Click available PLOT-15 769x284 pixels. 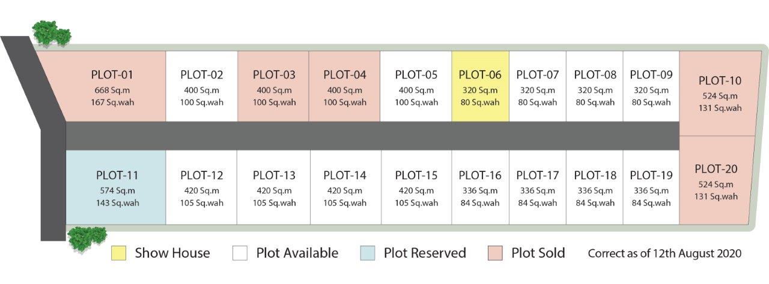416,188
